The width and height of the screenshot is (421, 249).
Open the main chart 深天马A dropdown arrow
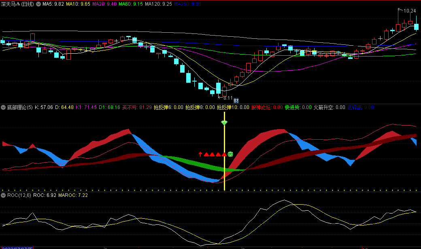[x=38, y=4]
